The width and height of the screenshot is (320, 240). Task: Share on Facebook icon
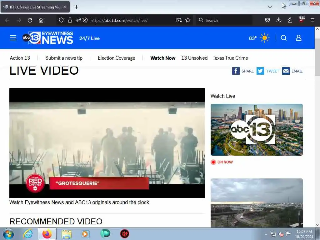tap(236, 71)
